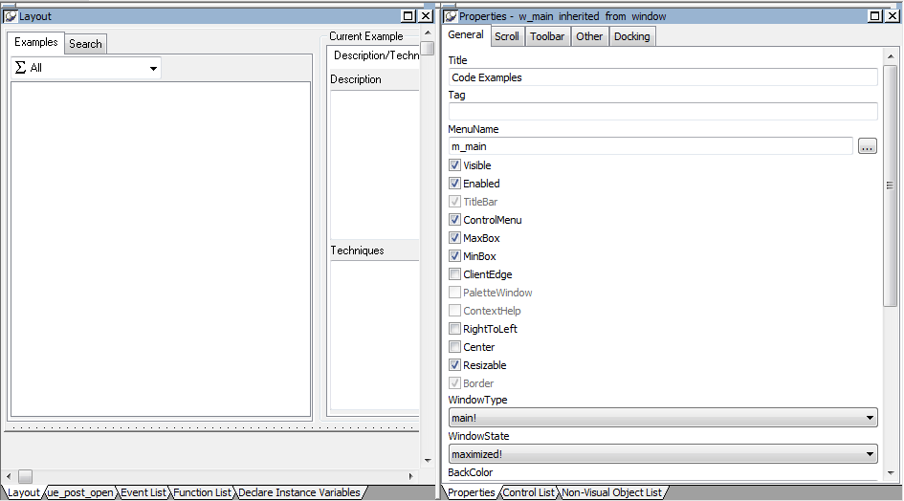
Task: Open the Docking tab
Action: [631, 36]
